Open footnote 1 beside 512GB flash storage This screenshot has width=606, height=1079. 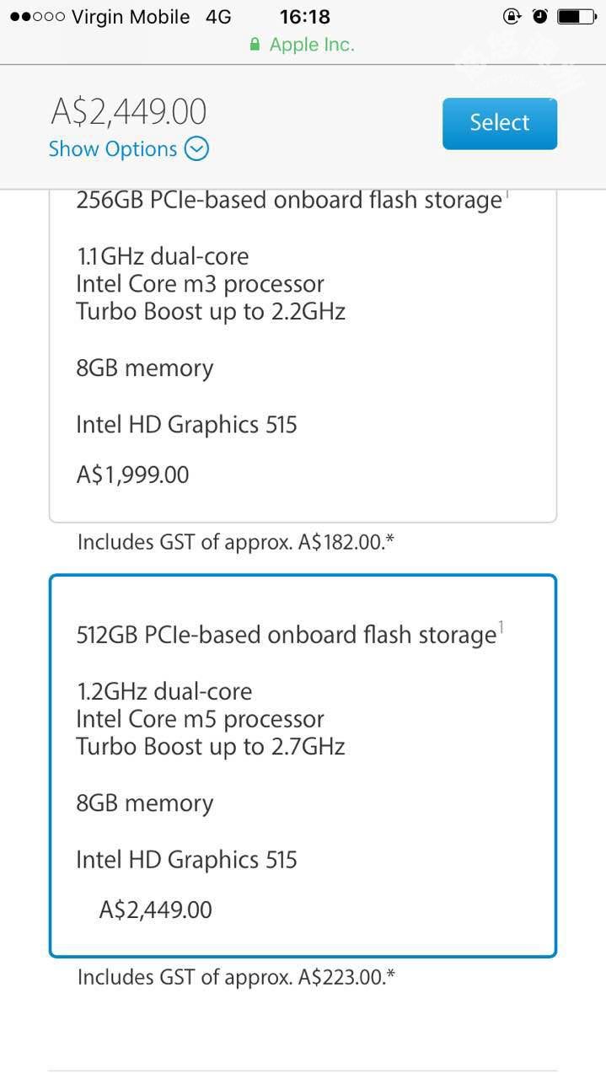pyautogui.click(x=501, y=626)
